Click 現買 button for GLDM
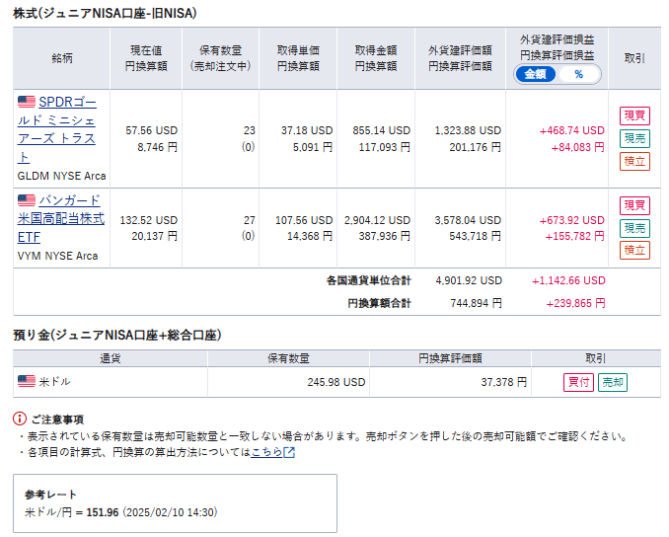This screenshot has height=537, width=669. [634, 115]
